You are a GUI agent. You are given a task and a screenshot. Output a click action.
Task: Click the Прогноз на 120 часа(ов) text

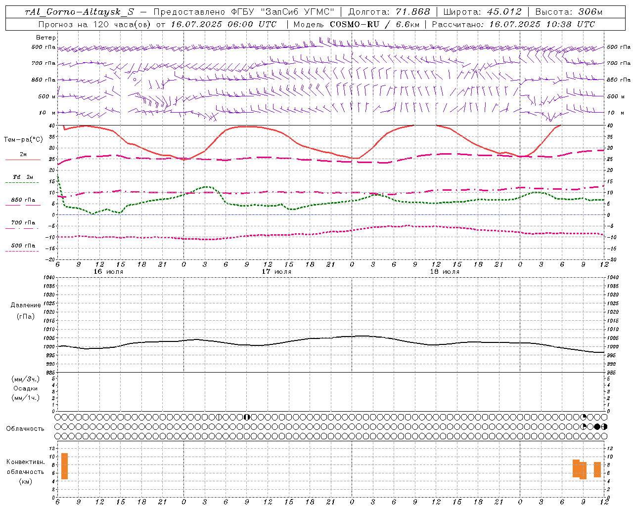pyautogui.click(x=95, y=24)
